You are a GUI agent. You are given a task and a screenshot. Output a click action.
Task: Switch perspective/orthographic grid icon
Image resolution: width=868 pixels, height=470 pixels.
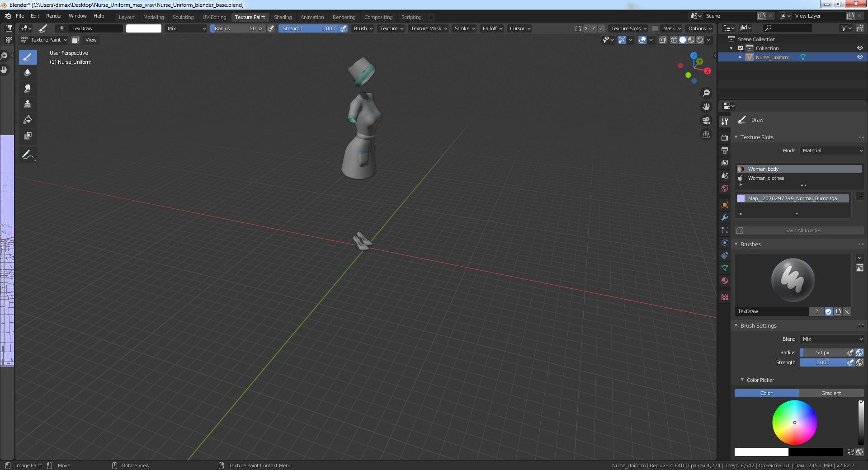point(706,135)
